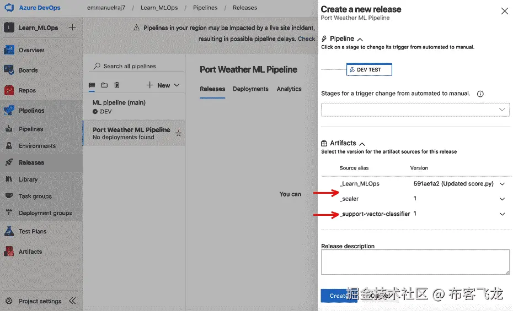Click the info icon beside trigger stages
The height and width of the screenshot is (311, 513).
[480, 94]
